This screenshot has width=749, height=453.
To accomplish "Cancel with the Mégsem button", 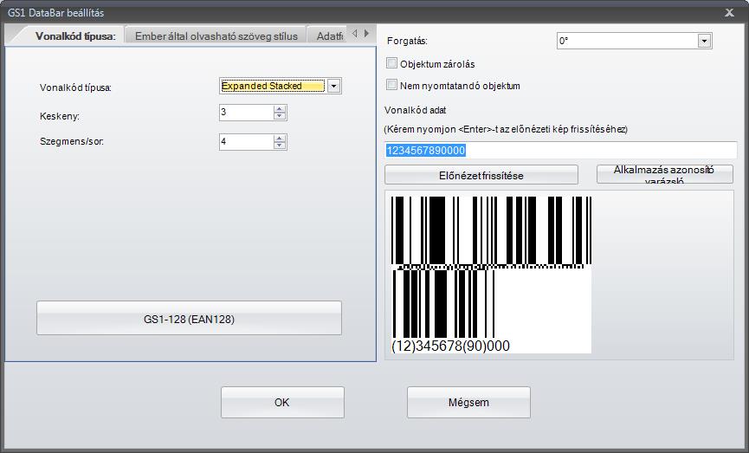I will point(468,403).
